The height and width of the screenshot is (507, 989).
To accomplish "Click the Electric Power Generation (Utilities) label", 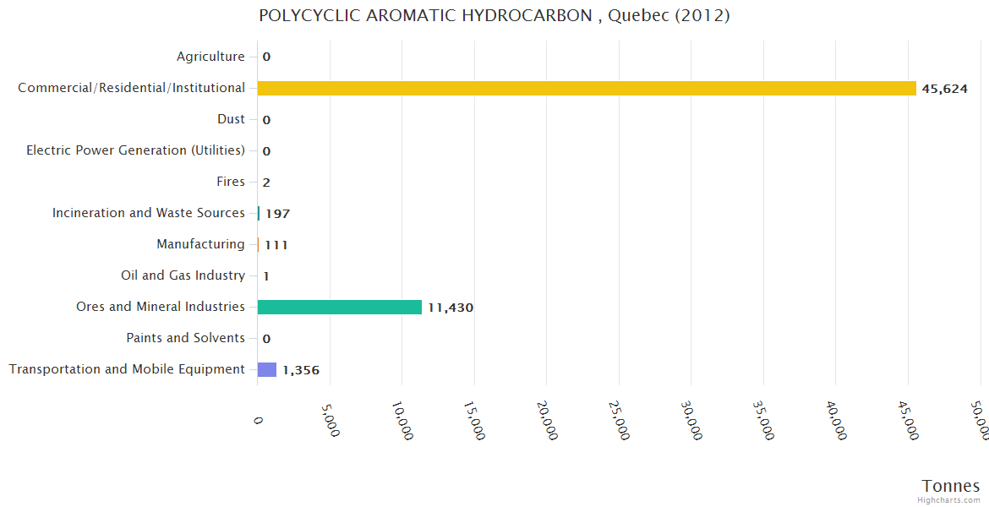I will [x=135, y=150].
